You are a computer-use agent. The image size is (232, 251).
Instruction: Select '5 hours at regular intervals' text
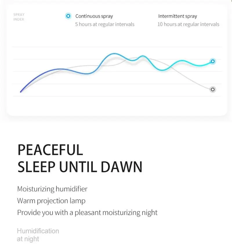coord(105,24)
